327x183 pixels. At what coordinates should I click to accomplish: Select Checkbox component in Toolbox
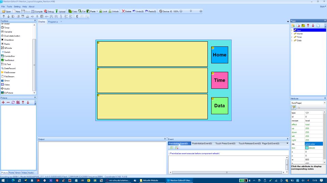point(9,40)
